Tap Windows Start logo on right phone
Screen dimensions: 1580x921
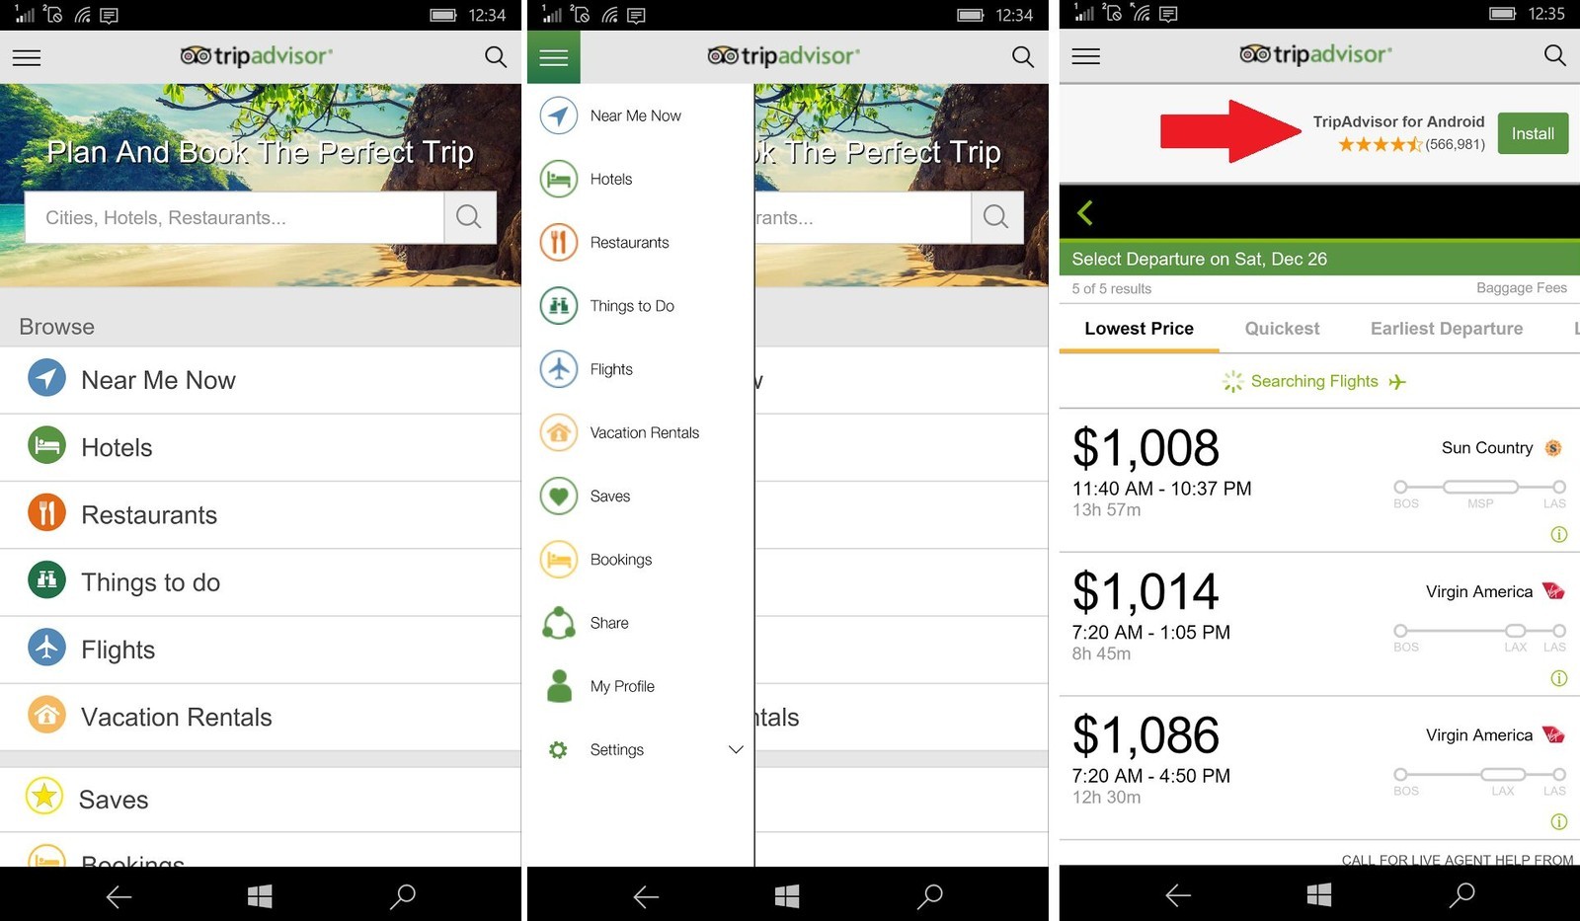[x=1318, y=895]
